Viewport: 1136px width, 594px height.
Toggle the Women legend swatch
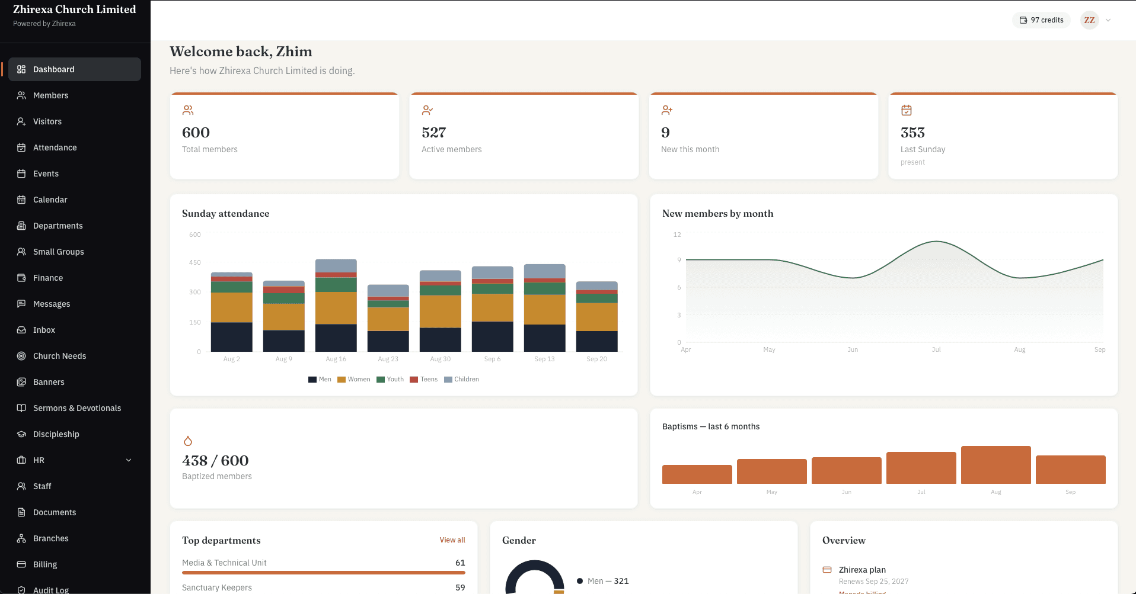point(342,380)
